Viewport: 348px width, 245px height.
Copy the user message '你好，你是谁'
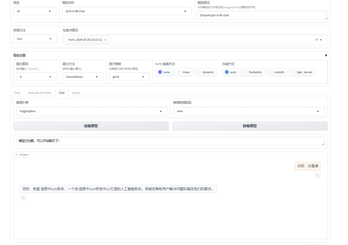317,175
